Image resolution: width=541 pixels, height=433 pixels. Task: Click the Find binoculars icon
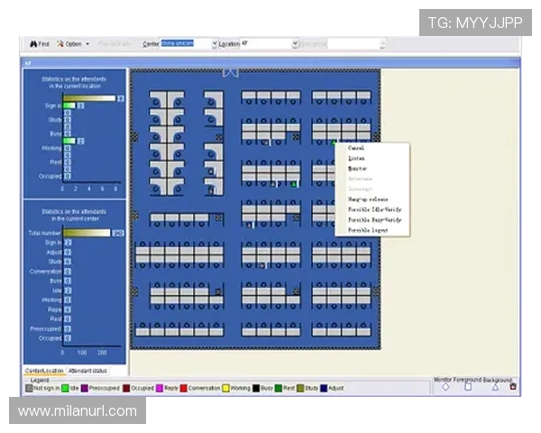(32, 43)
